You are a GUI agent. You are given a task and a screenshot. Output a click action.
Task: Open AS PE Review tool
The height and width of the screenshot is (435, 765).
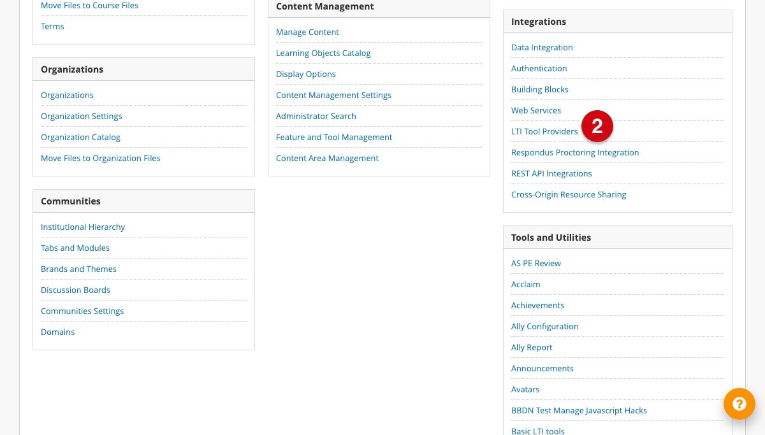tap(536, 263)
